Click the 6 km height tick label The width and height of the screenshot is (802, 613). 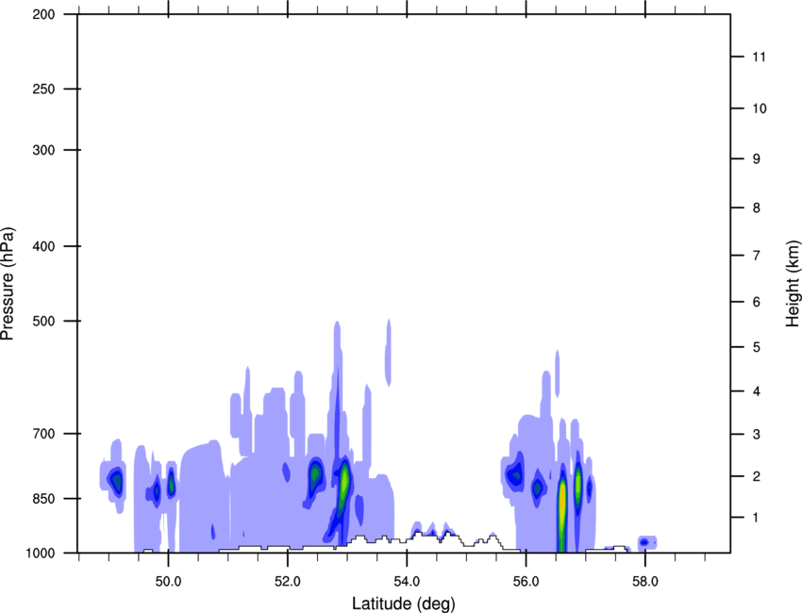coord(757,302)
